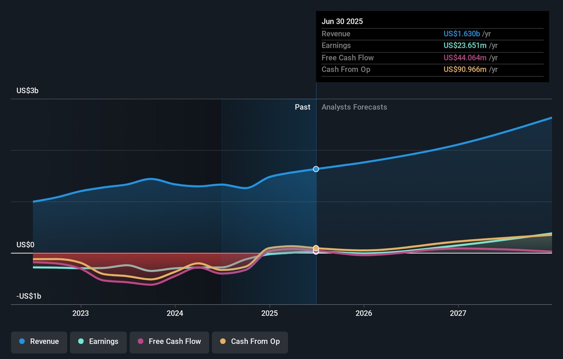Viewport: 563px width, 359px height.
Task: Click the US$23.651m earnings value in tooltip
Action: tap(465, 46)
